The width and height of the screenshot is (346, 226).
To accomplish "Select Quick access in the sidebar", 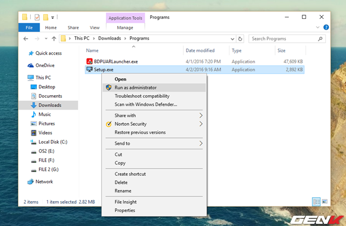I will [48, 53].
